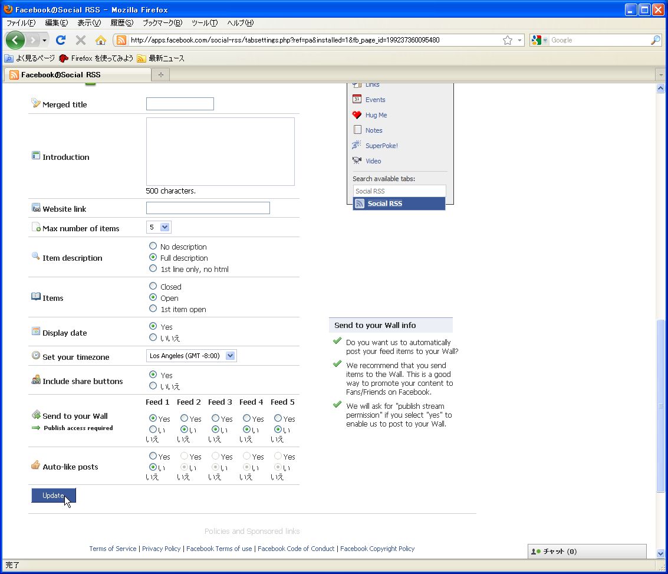Bookmark this page with the star icon

pyautogui.click(x=508, y=40)
